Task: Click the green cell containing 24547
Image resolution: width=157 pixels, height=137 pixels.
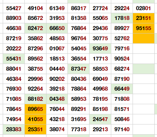Action: [x=100, y=119]
